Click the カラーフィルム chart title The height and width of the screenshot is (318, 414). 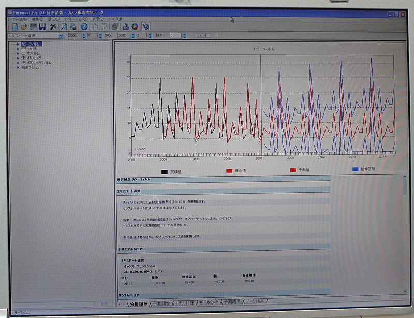(x=264, y=49)
